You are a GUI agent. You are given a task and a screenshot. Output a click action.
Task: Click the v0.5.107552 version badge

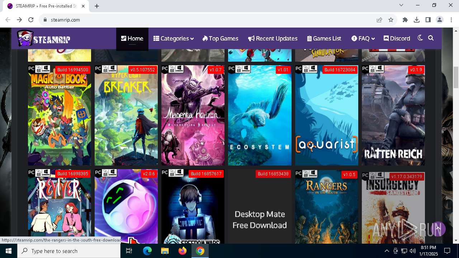click(x=143, y=70)
